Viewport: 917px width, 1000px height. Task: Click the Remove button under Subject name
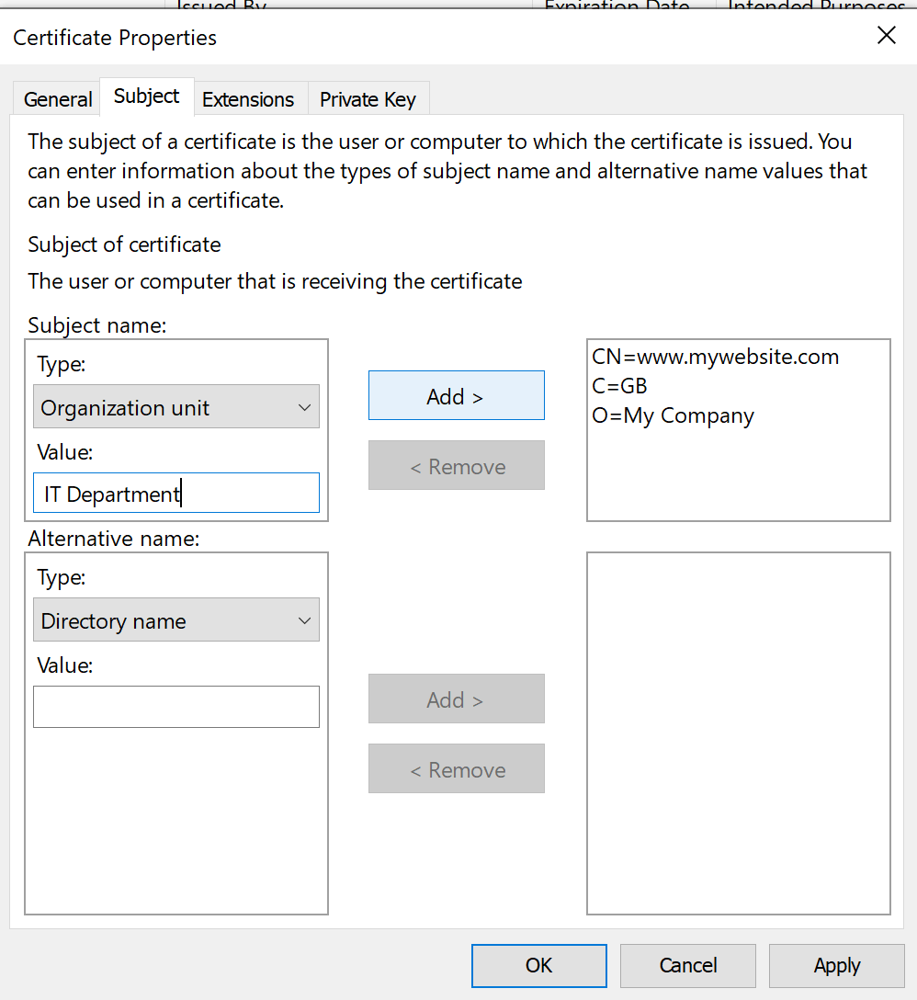(x=456, y=465)
